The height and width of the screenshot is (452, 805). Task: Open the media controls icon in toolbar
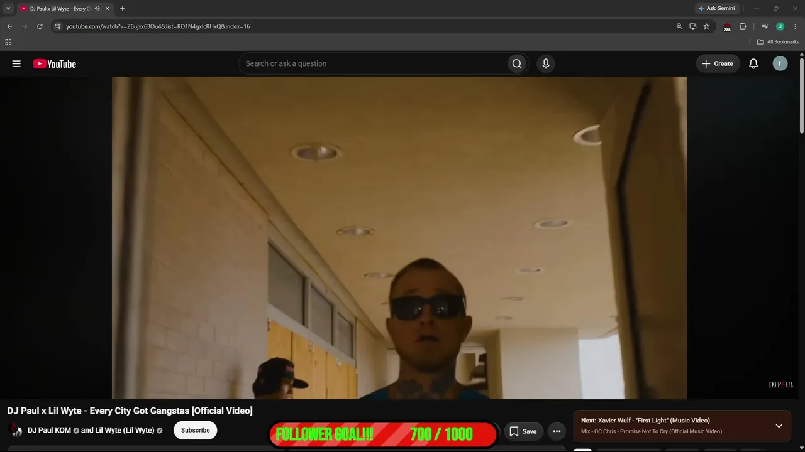[x=765, y=26]
